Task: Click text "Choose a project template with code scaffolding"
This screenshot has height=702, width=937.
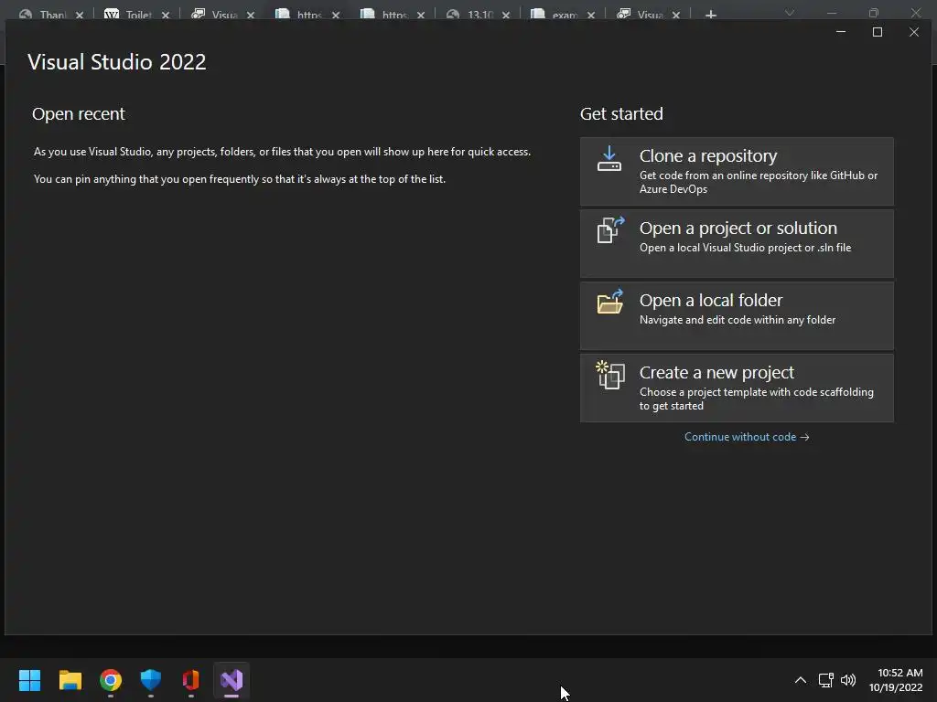Action: coord(757,392)
